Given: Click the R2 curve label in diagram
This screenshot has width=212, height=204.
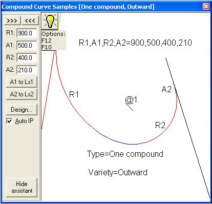Looking at the screenshot, I should coord(160,125).
